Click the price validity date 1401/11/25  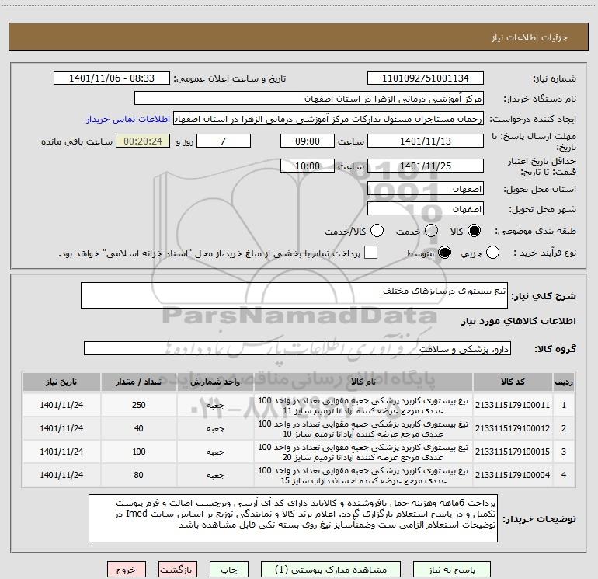click(x=426, y=166)
